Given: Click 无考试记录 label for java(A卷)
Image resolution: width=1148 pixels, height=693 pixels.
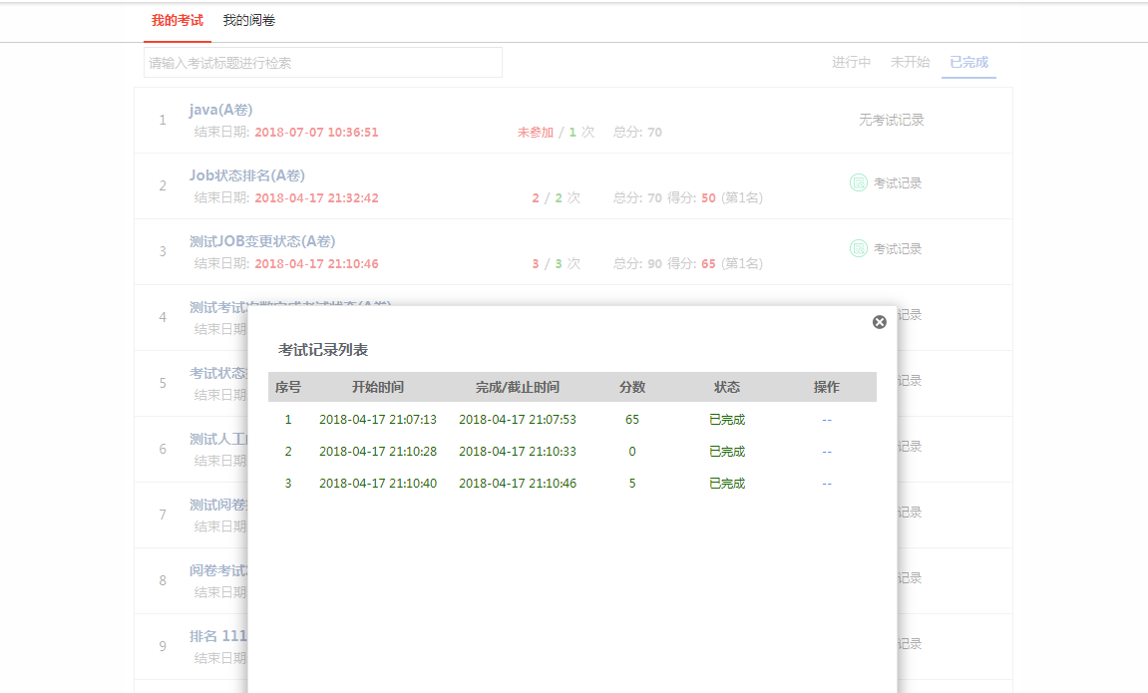Looking at the screenshot, I should (891, 120).
